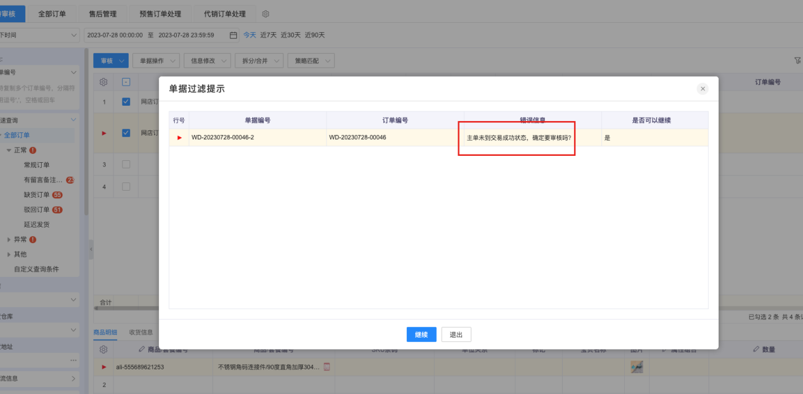Click the 55 badge on 缺货订单
Image resolution: width=803 pixels, height=394 pixels.
click(58, 194)
